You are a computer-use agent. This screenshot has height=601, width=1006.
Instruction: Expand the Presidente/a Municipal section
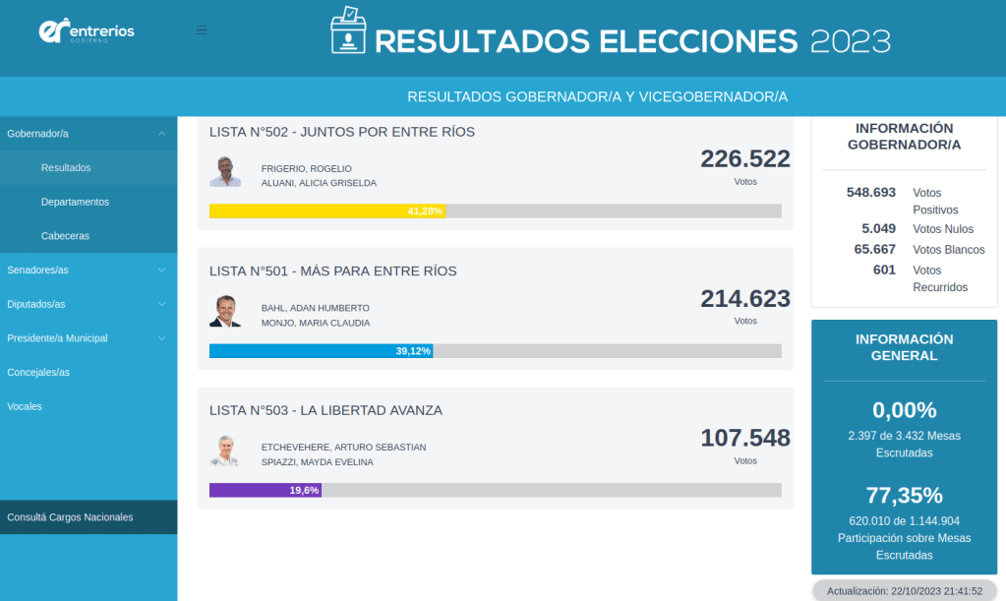pyautogui.click(x=161, y=338)
